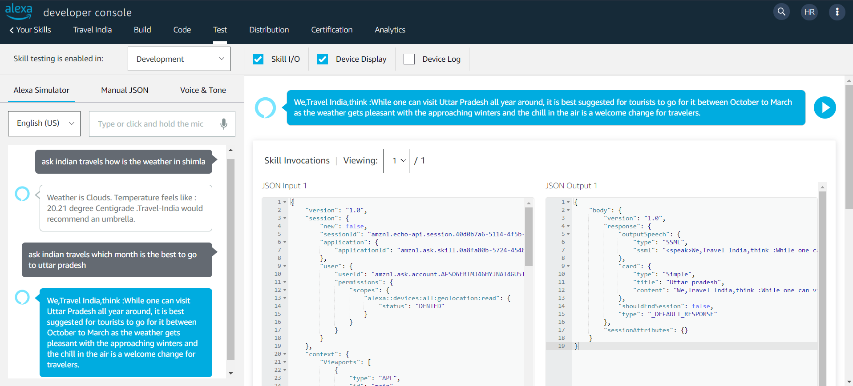
Task: Collapse JSON Output outputSpeech fold arrow line 5
Action: pyautogui.click(x=568, y=234)
